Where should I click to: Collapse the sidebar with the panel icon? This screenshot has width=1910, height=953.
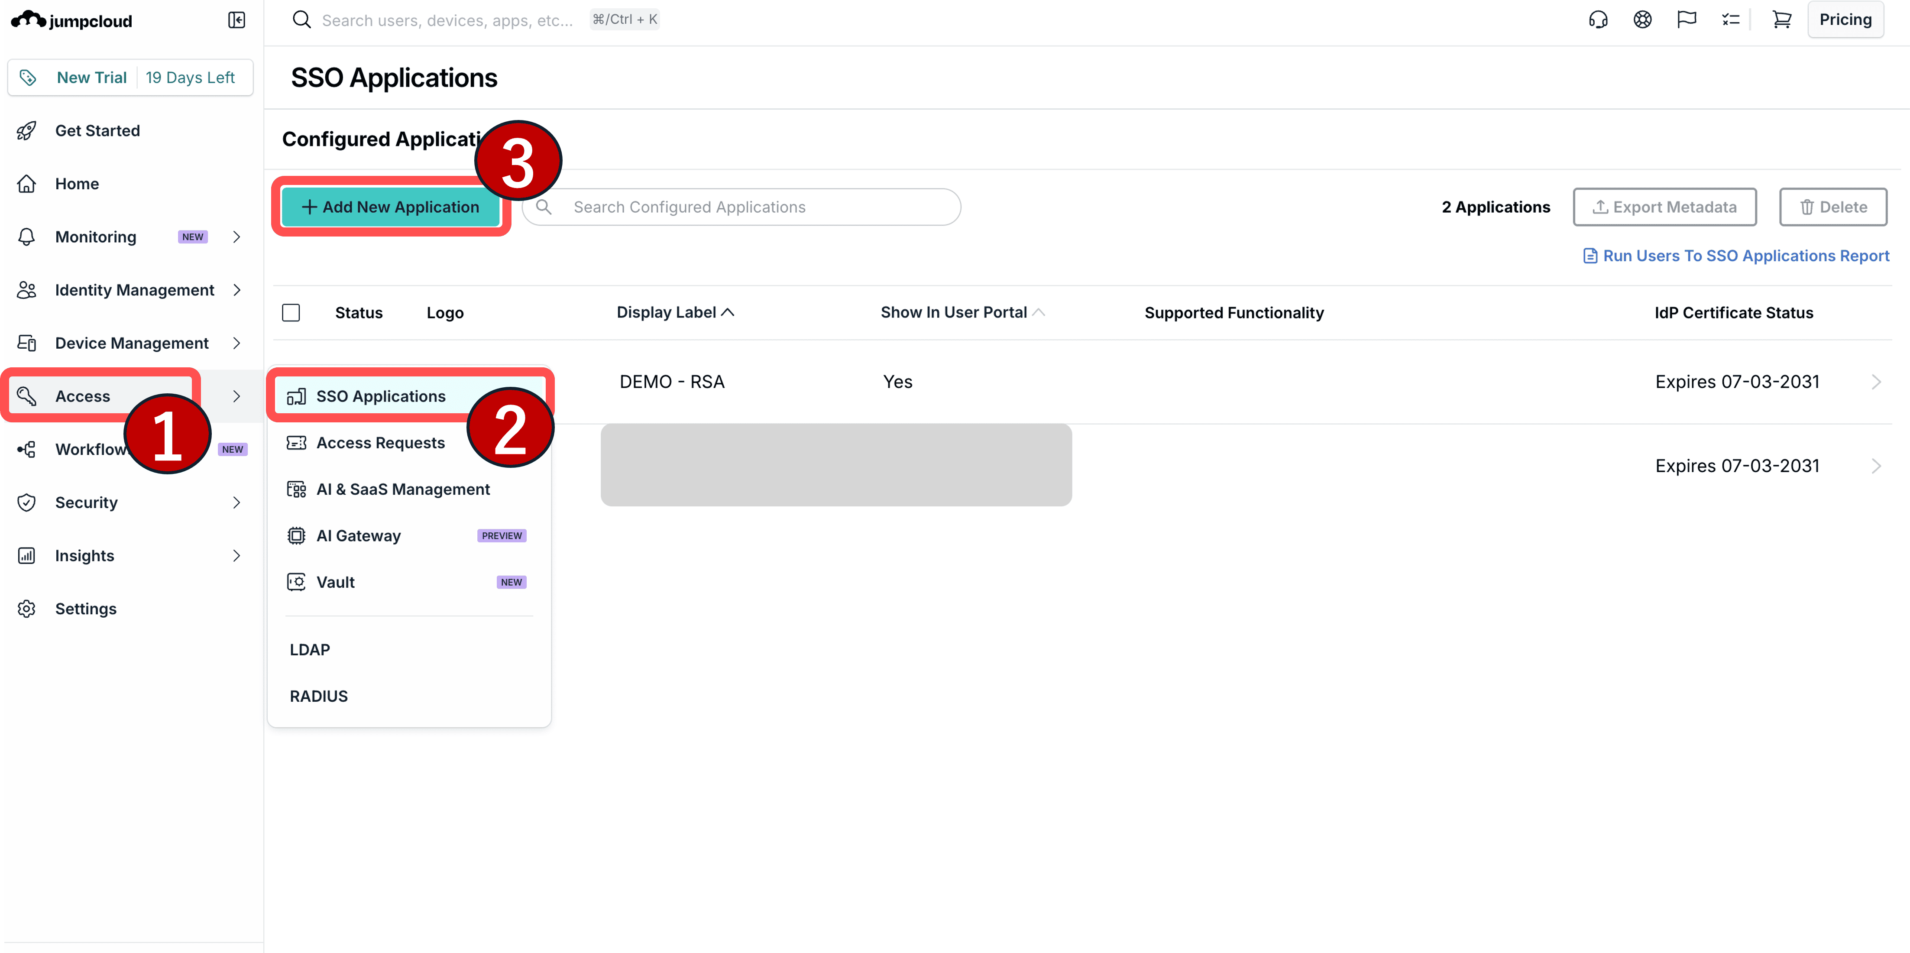coord(236,20)
